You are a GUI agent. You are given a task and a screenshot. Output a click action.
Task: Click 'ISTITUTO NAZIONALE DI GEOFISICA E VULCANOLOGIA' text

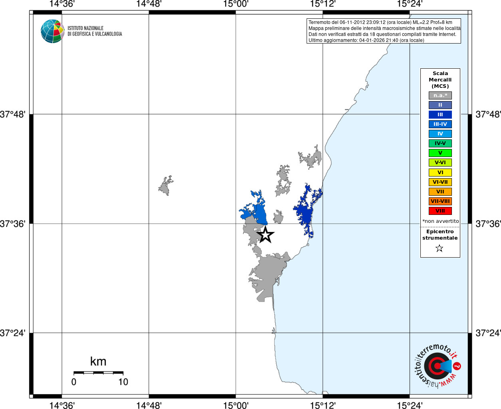point(95,31)
